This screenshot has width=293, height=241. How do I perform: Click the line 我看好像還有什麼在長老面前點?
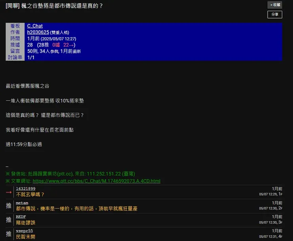point(40,130)
